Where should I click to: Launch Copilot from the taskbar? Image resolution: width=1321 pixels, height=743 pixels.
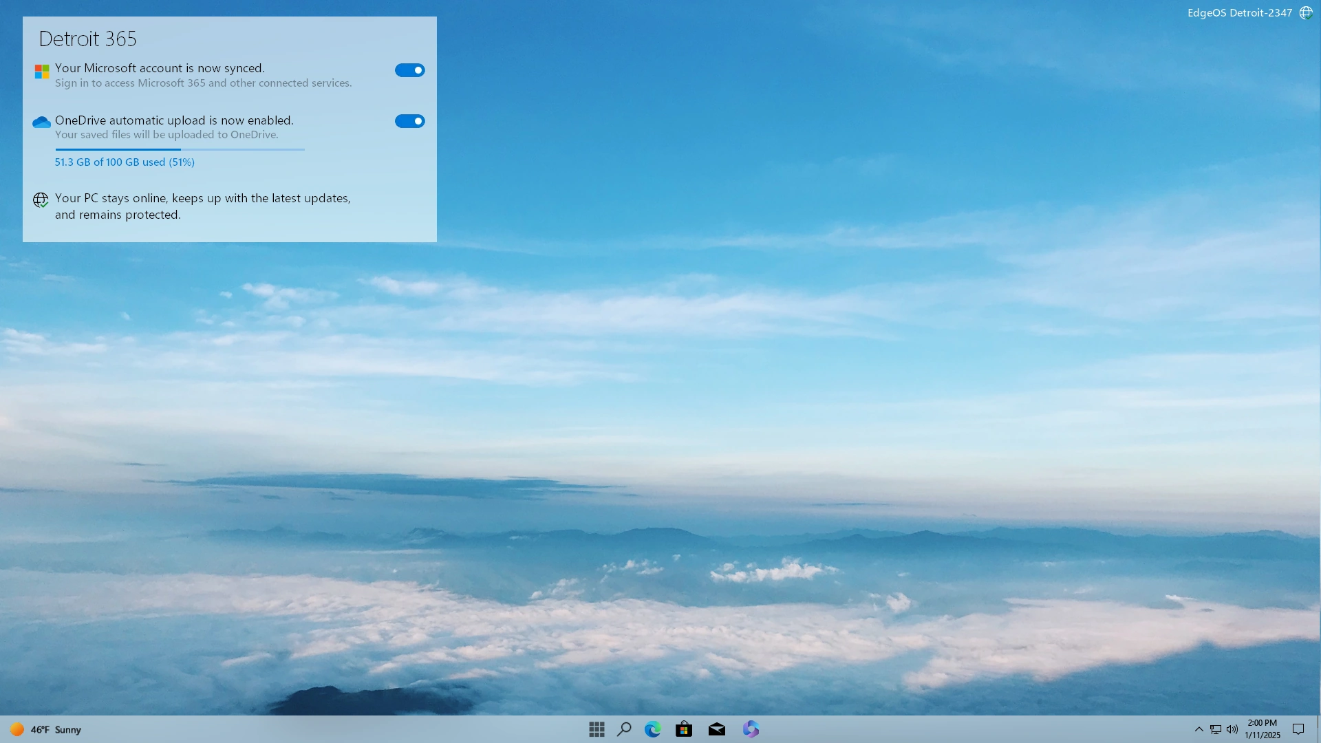coord(751,729)
